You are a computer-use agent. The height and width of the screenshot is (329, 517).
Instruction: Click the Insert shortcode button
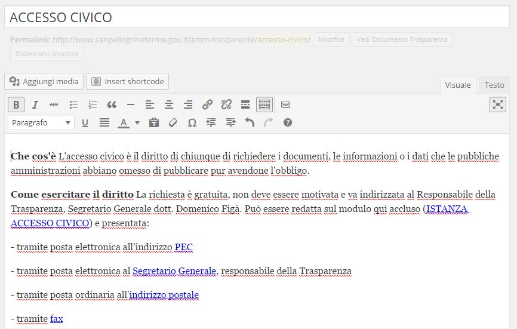[128, 81]
